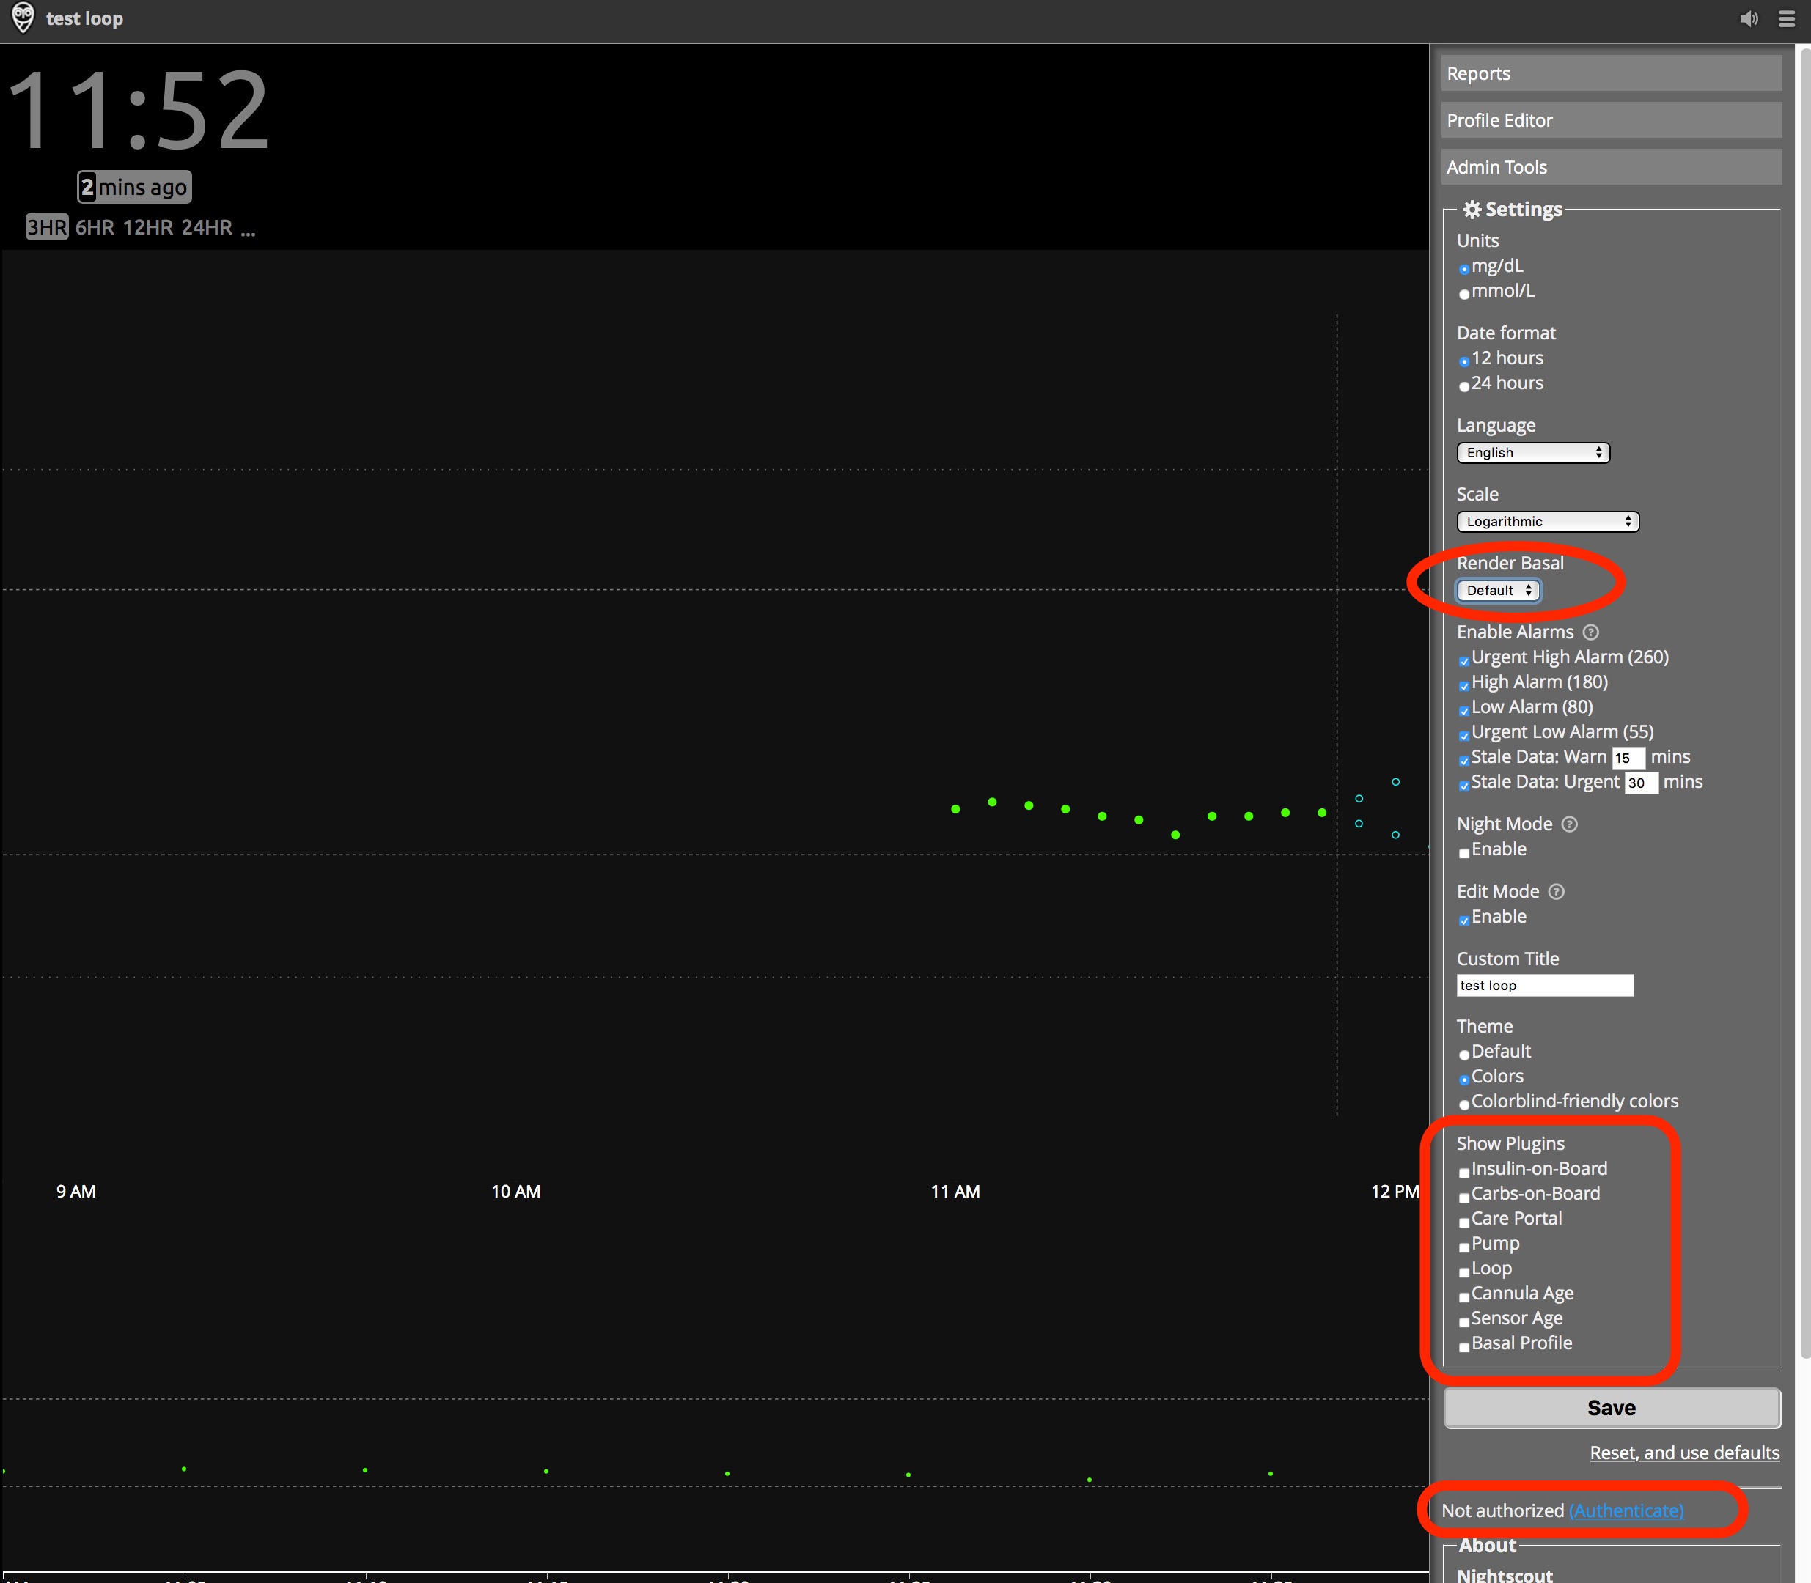Enable the Sensor Age plugin
The image size is (1811, 1583).
point(1464,1322)
